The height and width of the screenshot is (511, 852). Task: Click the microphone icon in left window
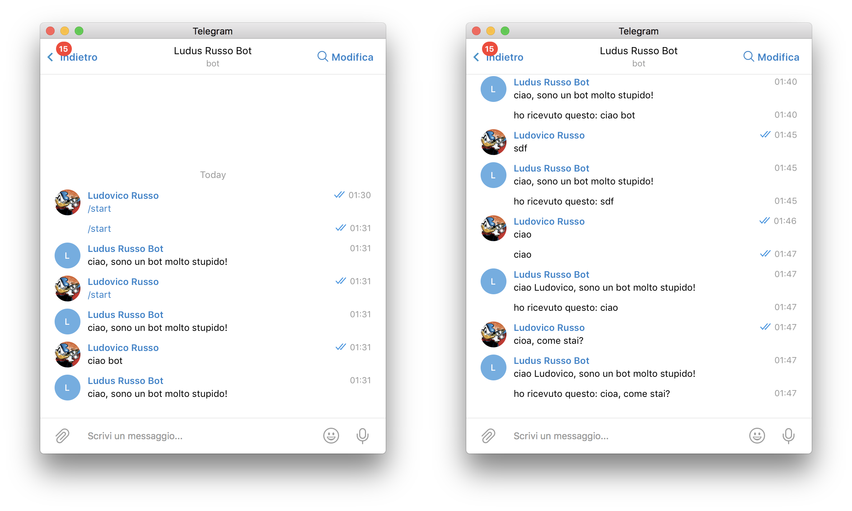pyautogui.click(x=362, y=436)
